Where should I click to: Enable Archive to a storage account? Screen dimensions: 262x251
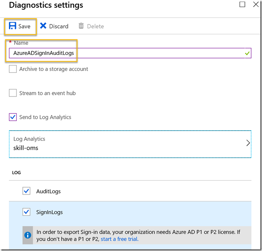tap(13, 69)
